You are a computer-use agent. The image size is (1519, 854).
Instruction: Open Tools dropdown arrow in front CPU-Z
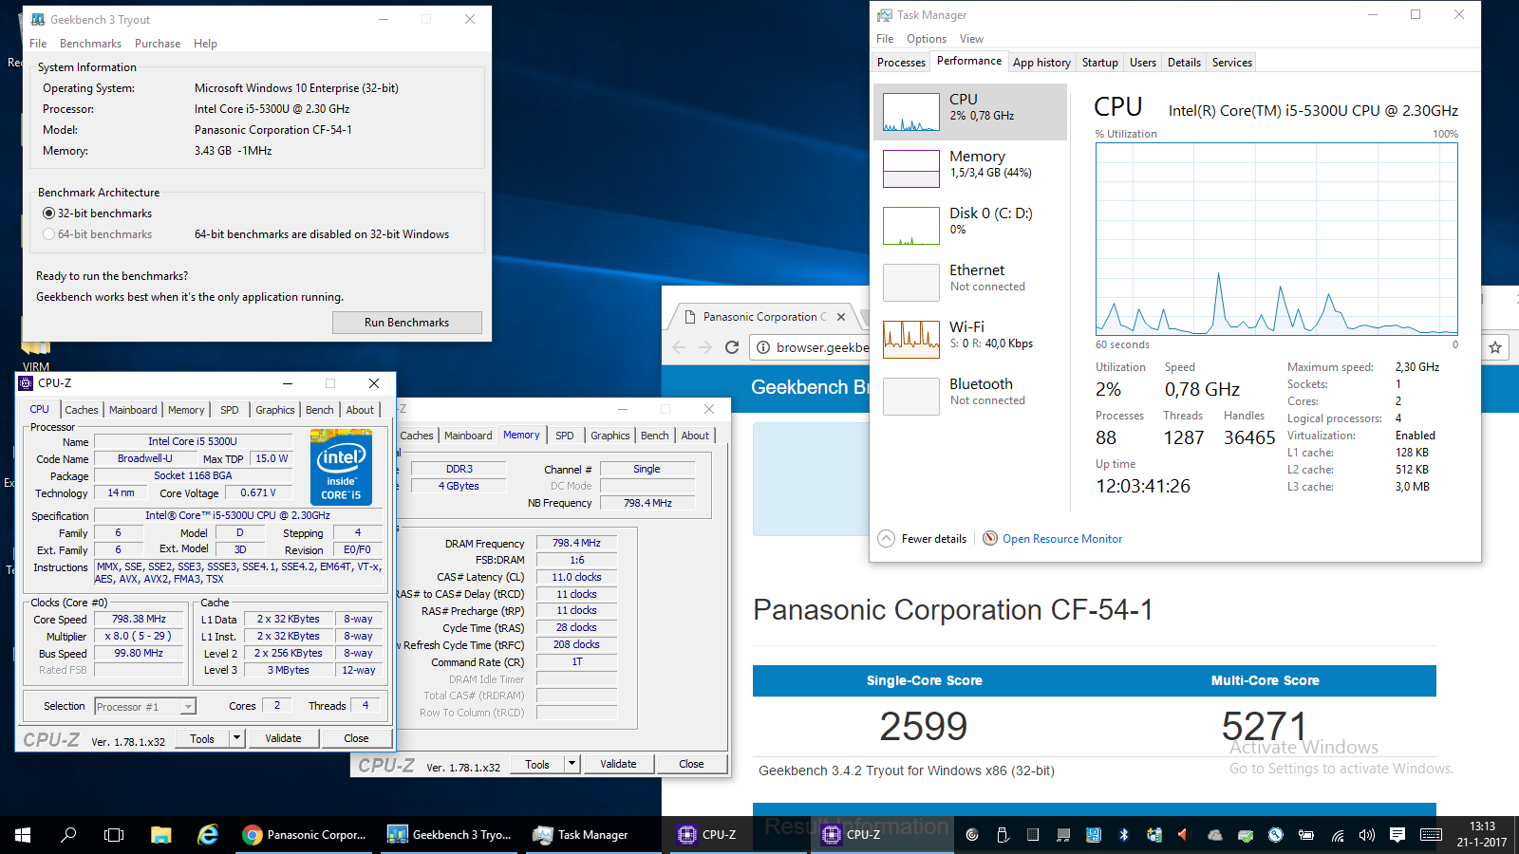click(x=236, y=738)
